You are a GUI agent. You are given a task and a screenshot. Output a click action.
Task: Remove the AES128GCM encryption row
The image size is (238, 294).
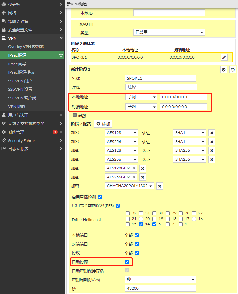[142, 168]
